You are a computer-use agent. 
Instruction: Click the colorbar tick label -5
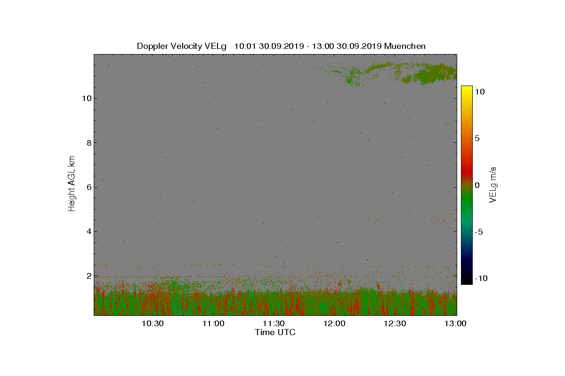pyautogui.click(x=479, y=232)
